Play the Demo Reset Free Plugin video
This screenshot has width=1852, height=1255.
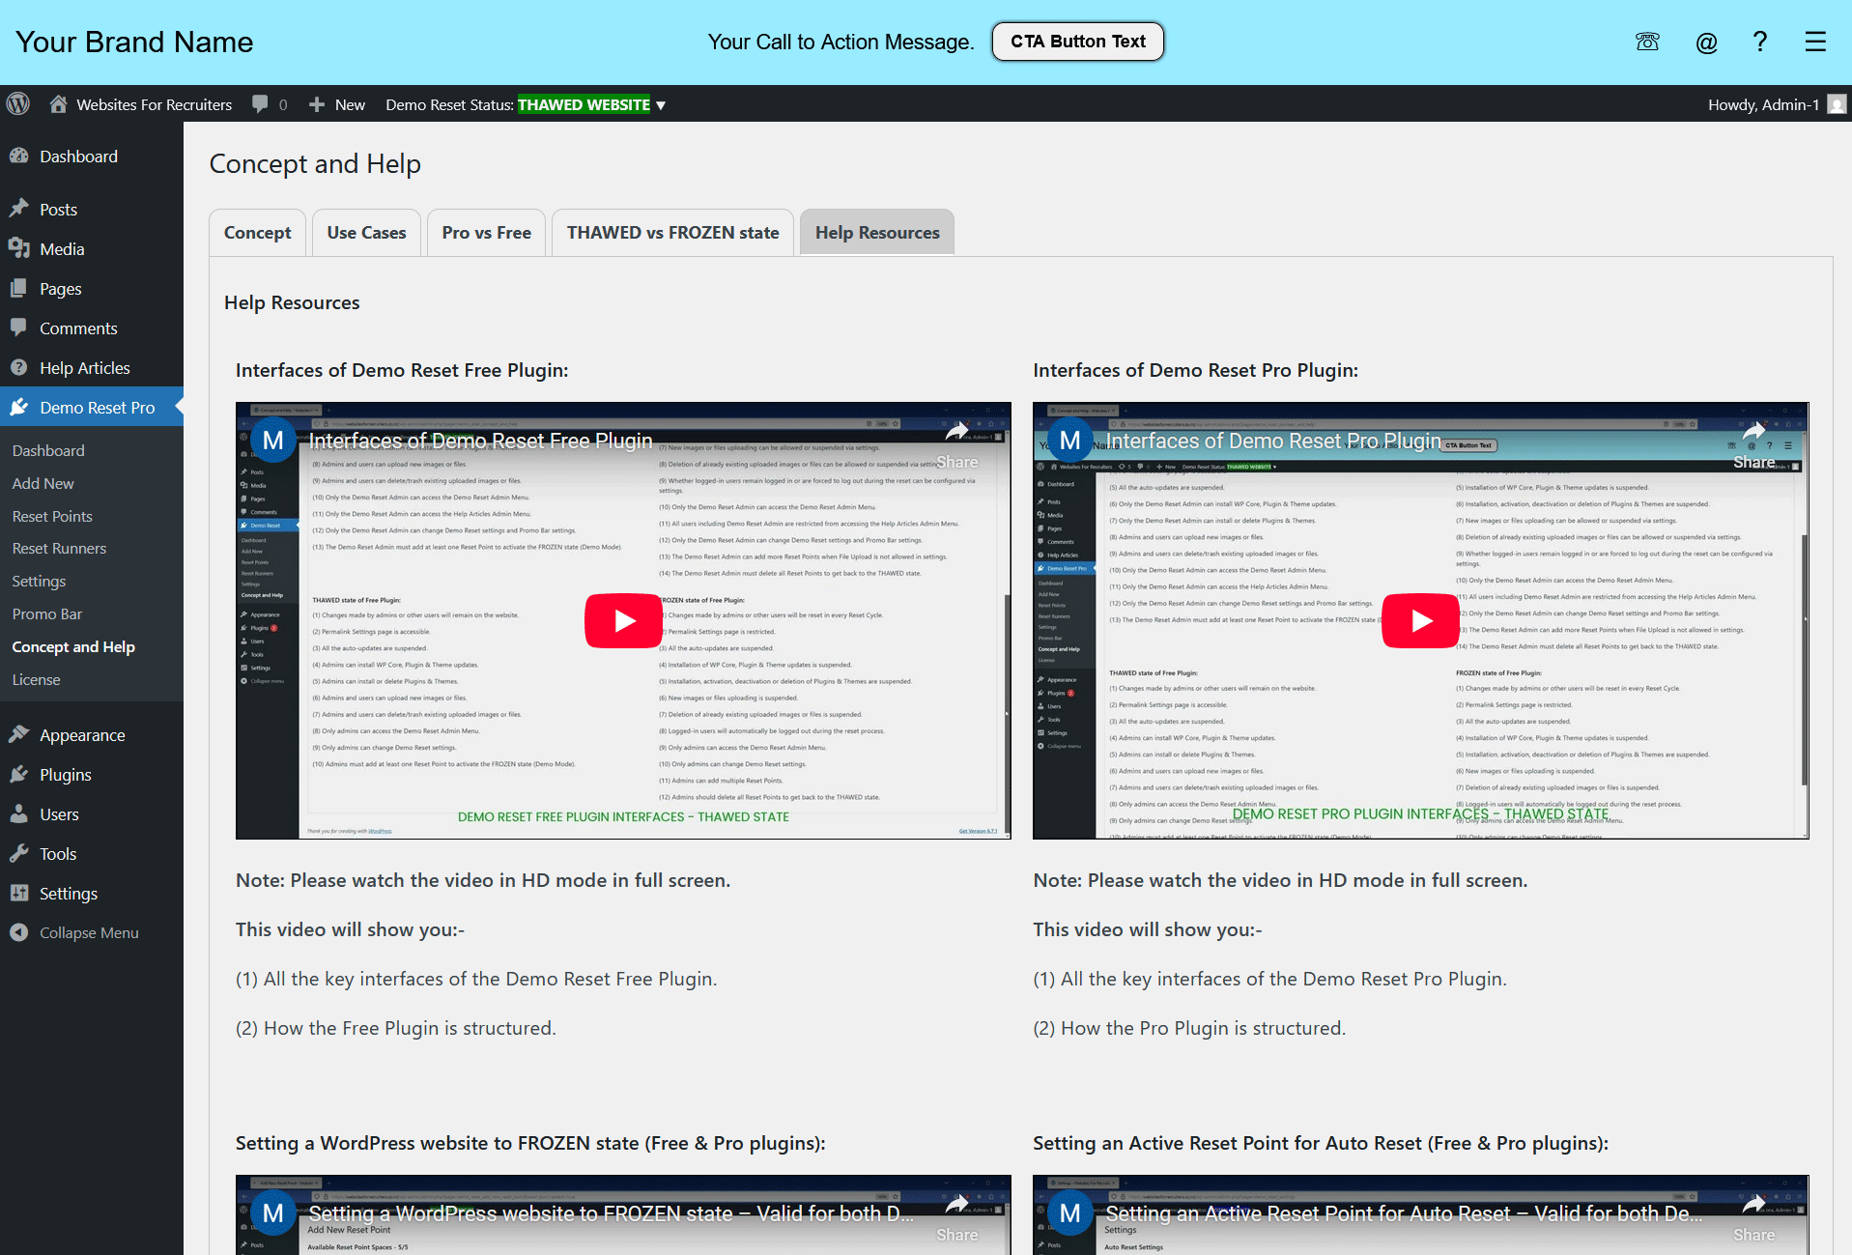[x=623, y=620]
